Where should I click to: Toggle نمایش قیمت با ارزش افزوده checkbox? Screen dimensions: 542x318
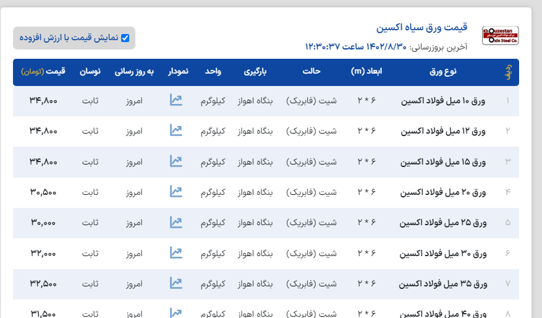tap(125, 38)
